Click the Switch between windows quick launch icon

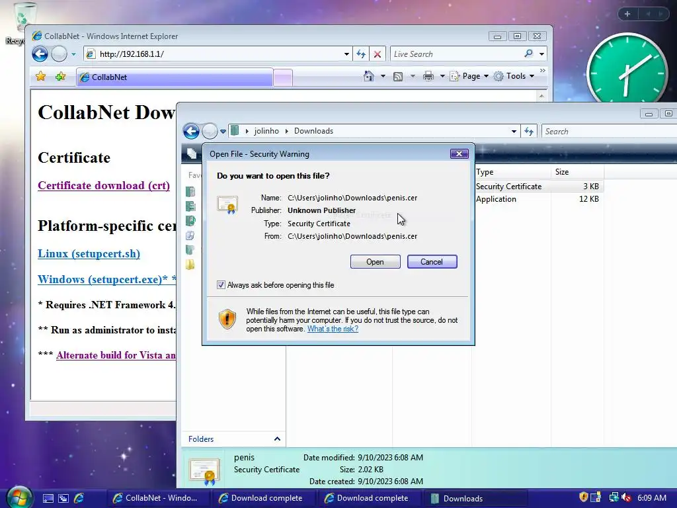(63, 498)
